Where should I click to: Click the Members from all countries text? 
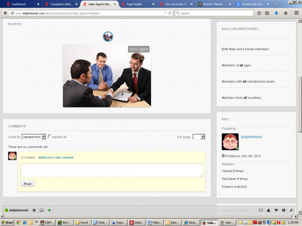(241, 98)
